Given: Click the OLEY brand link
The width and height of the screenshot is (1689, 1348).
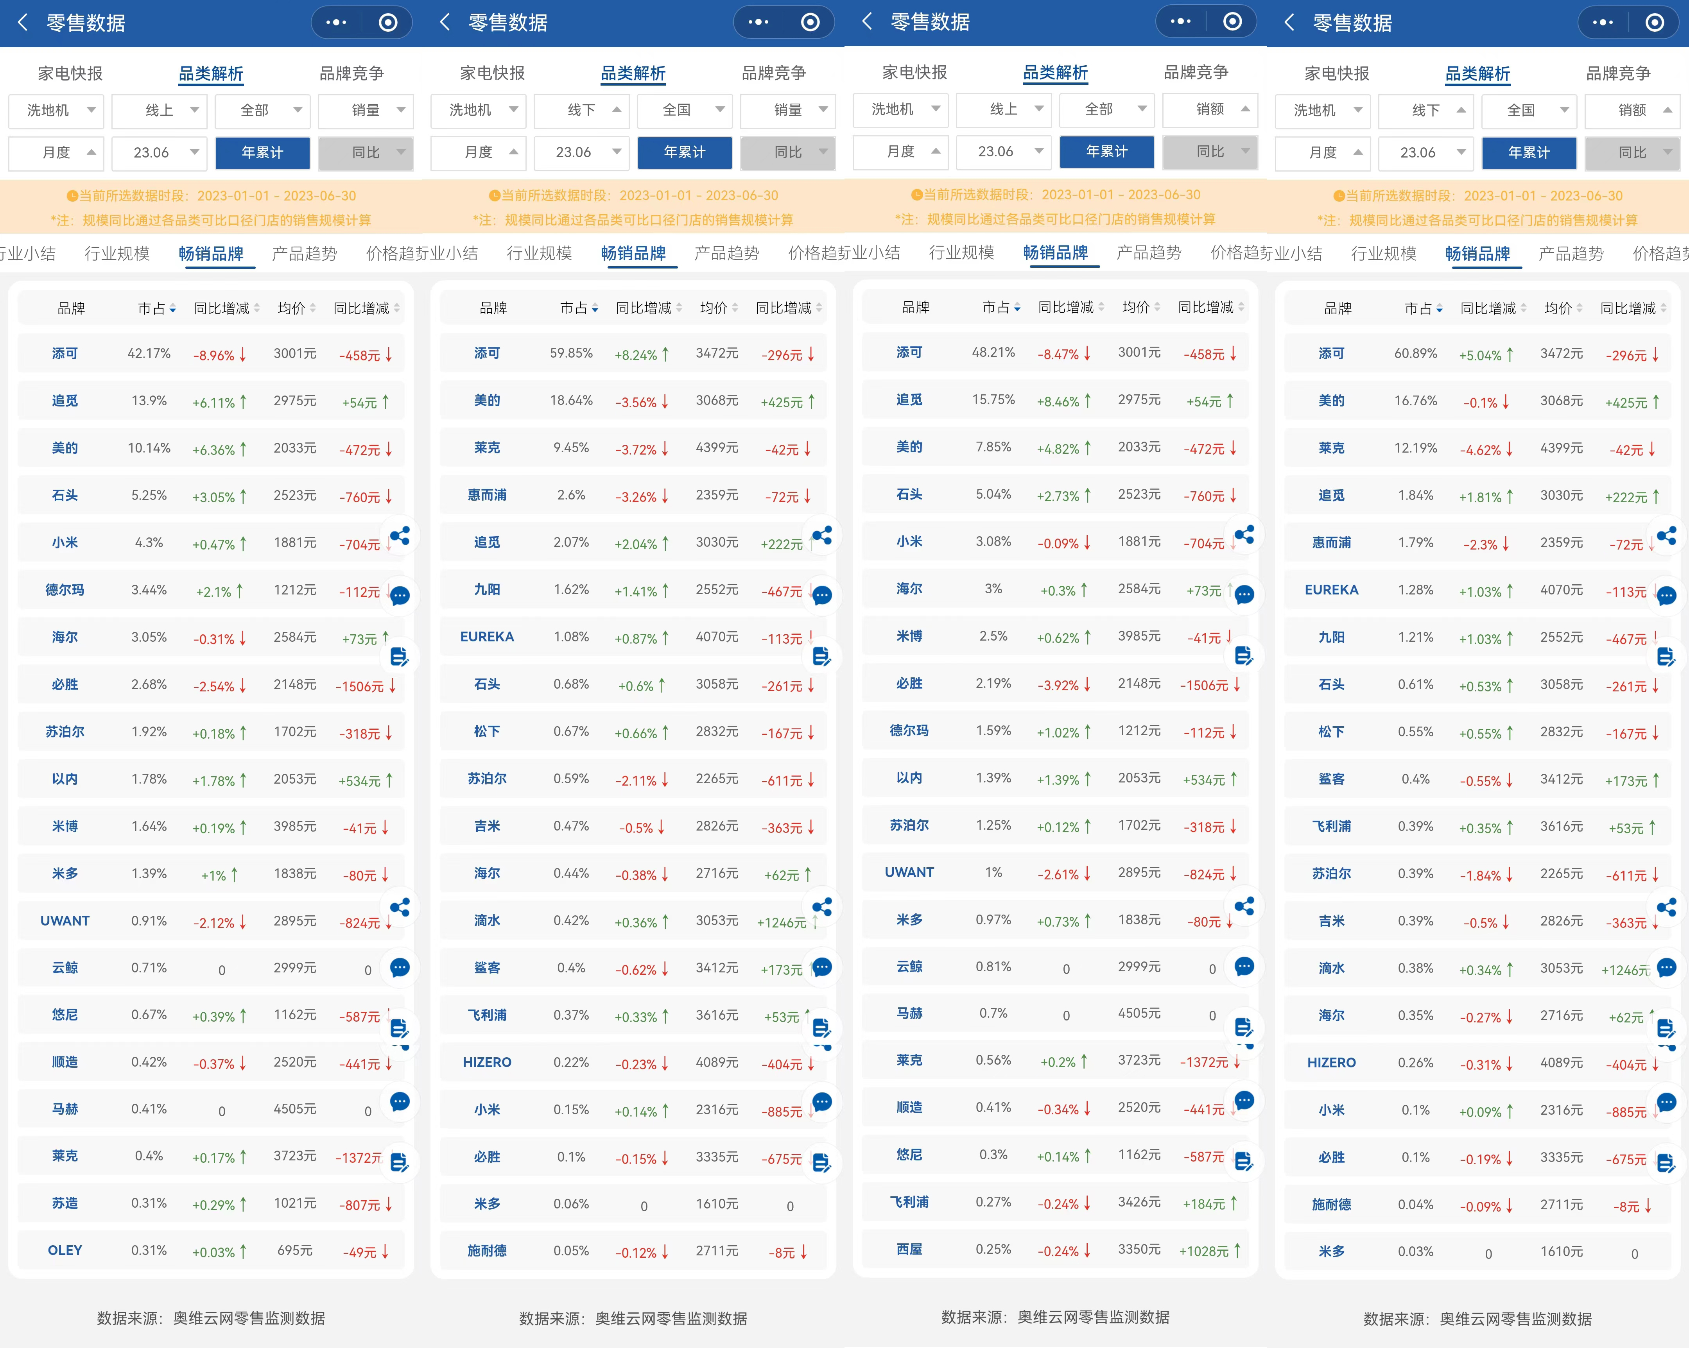Looking at the screenshot, I should coord(65,1250).
